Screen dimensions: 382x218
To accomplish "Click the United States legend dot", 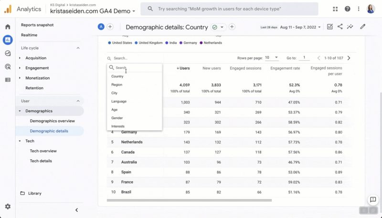I will click(x=109, y=43).
